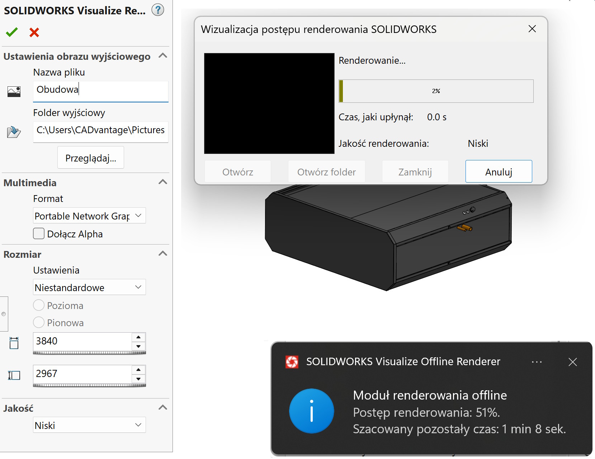The image size is (595, 459).
Task: Enable the Dołącz Alpha checkbox
Action: tap(39, 234)
